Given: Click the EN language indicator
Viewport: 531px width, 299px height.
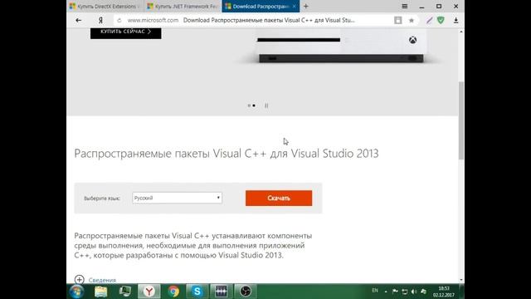Looking at the screenshot, I should 375,291.
